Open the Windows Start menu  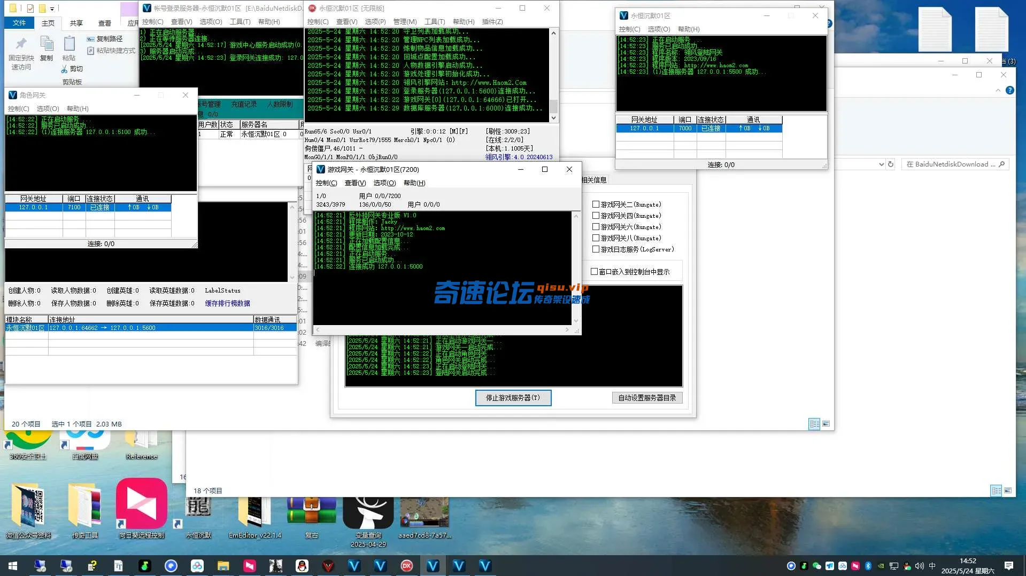click(13, 566)
